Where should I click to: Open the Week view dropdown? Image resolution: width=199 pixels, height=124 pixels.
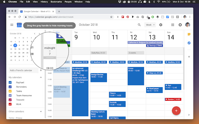point(150,25)
